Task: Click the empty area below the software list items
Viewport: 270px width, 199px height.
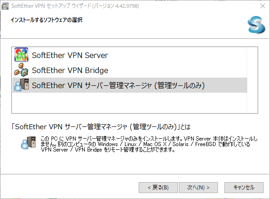Action: [130, 103]
